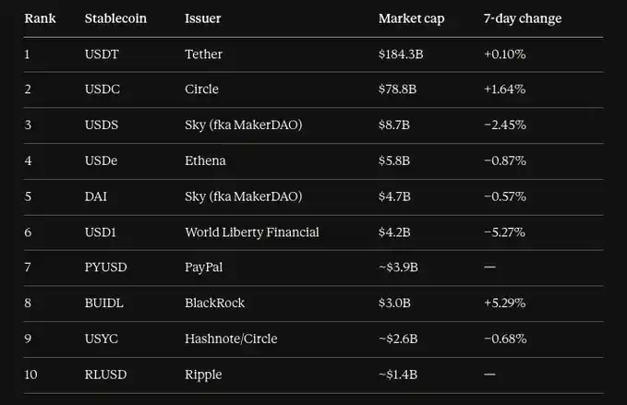627x405 pixels.
Task: Click the RLUSD ticker in row 10
Action: coord(105,375)
